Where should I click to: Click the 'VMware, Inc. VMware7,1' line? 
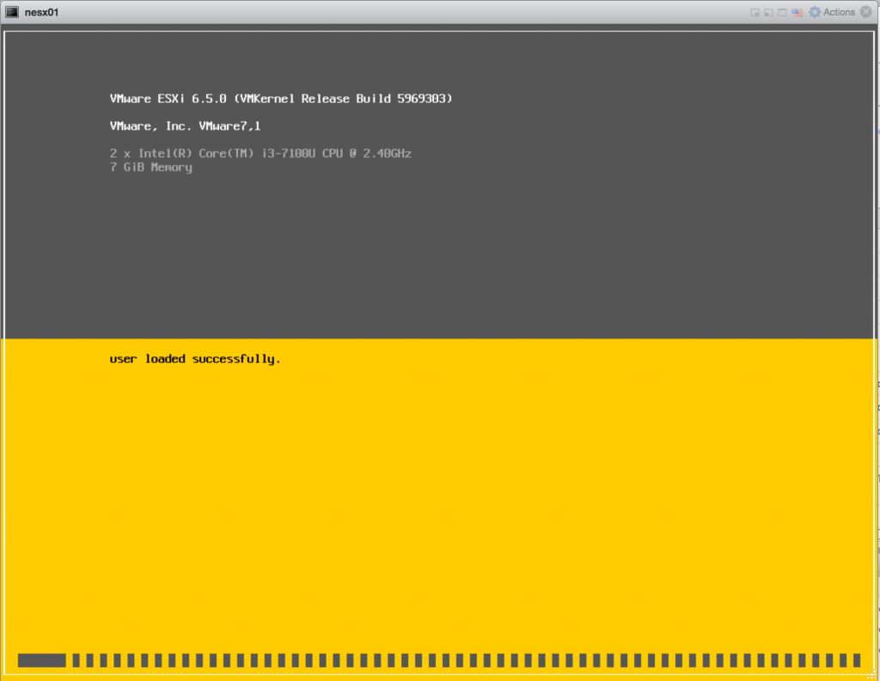[186, 126]
